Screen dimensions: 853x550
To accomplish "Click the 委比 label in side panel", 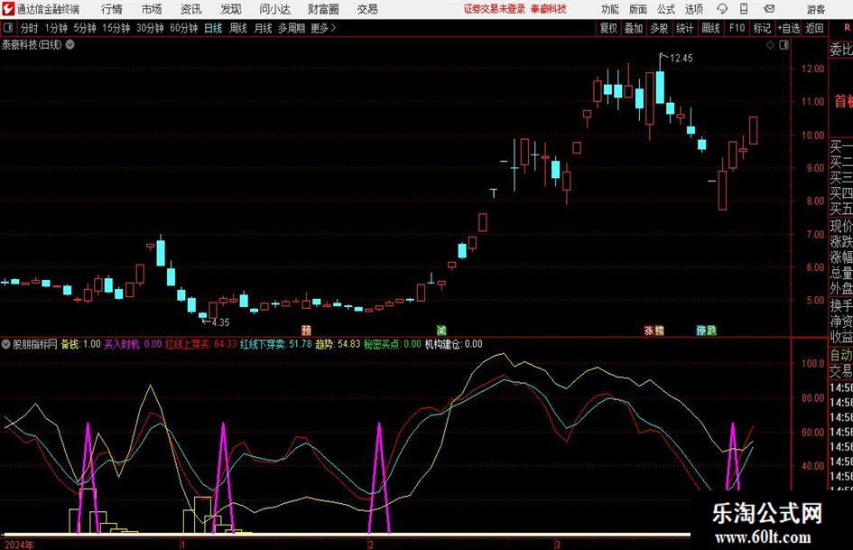I will coord(841,50).
